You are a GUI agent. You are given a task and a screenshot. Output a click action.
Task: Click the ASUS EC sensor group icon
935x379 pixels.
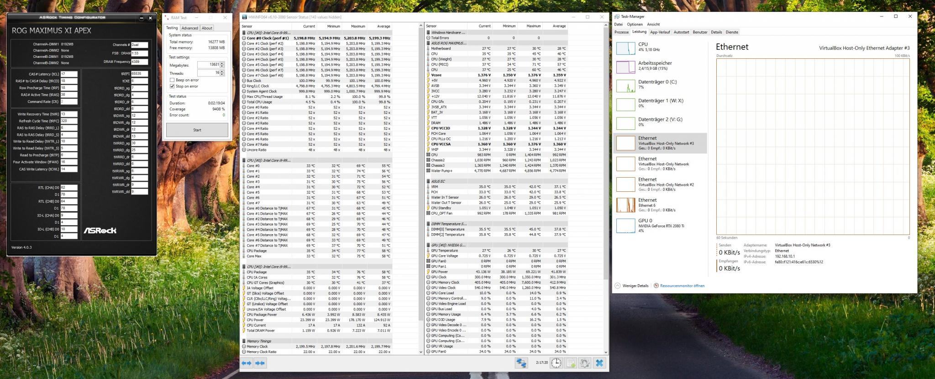pyautogui.click(x=428, y=181)
